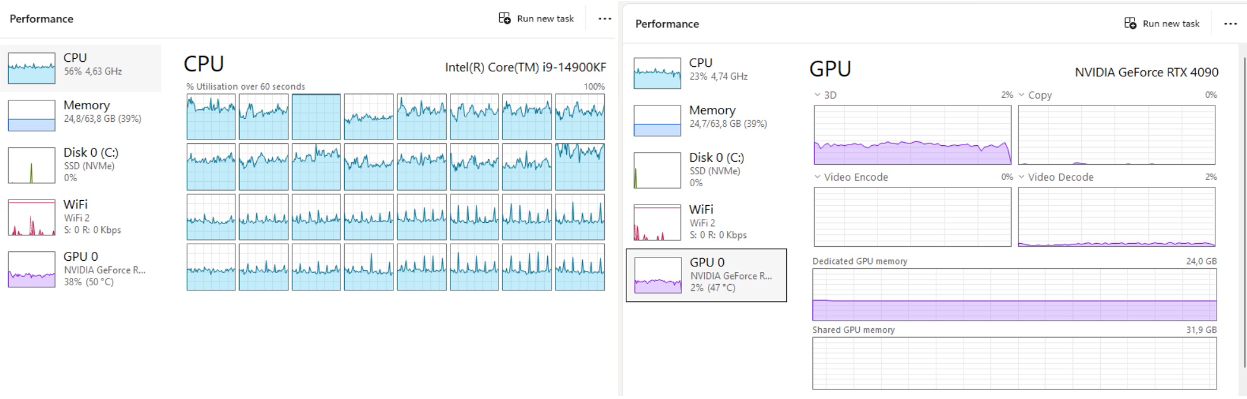This screenshot has height=399, width=1247.
Task: Select the WiFi mini graph showing 38% GPU window's sibling list
Action: coord(32,218)
